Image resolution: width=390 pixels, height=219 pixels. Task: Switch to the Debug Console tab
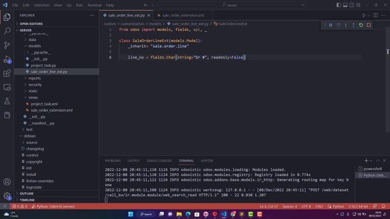click(x=159, y=161)
